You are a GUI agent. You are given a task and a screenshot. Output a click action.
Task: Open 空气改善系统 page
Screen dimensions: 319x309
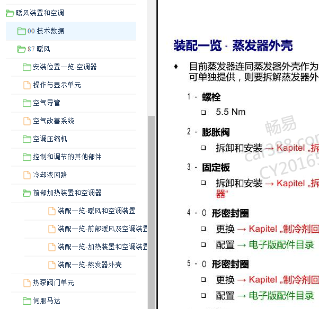(x=54, y=121)
